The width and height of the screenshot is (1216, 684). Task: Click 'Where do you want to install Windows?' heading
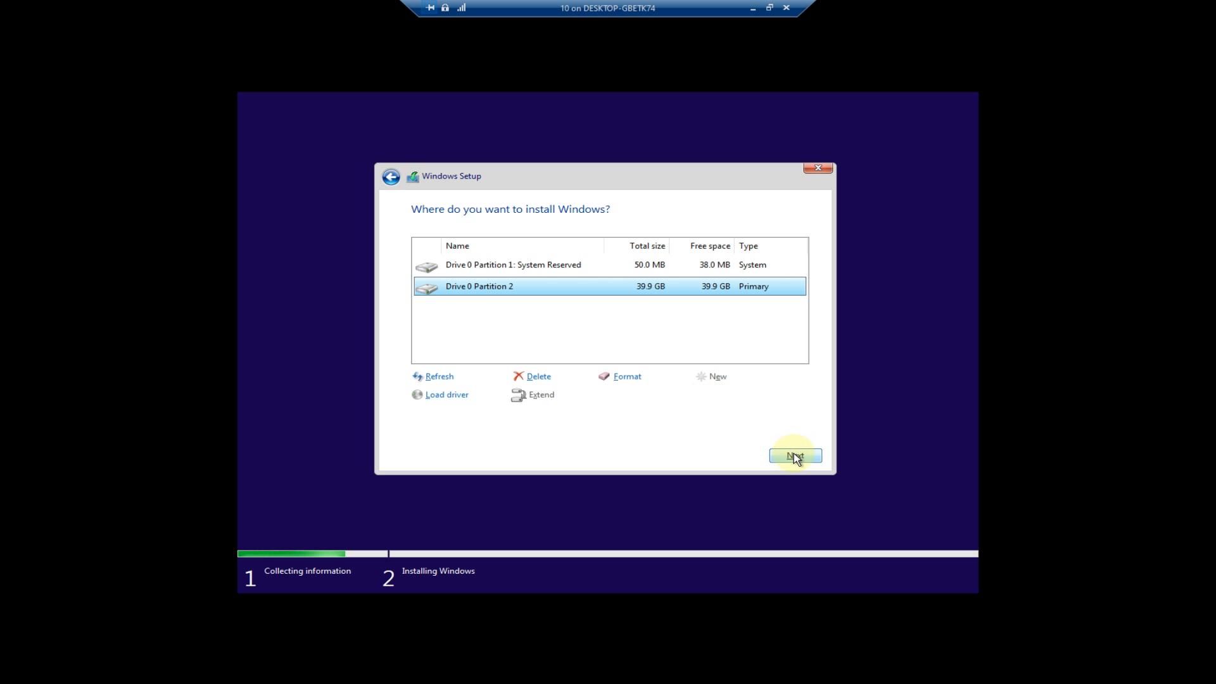(510, 210)
